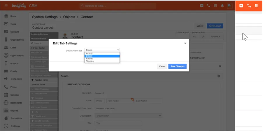This screenshot has width=267, height=134.
Task: Dismiss Edit Tab Settings with X
Action: click(x=185, y=43)
